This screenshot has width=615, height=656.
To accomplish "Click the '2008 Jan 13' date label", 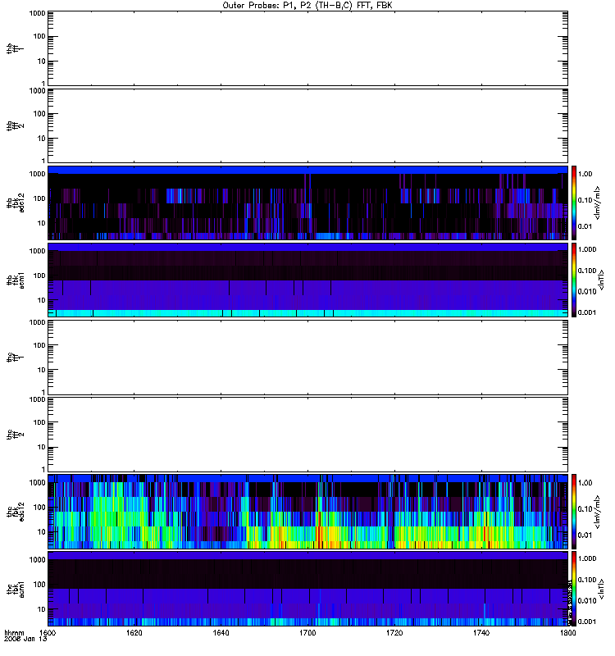I will tap(25, 639).
